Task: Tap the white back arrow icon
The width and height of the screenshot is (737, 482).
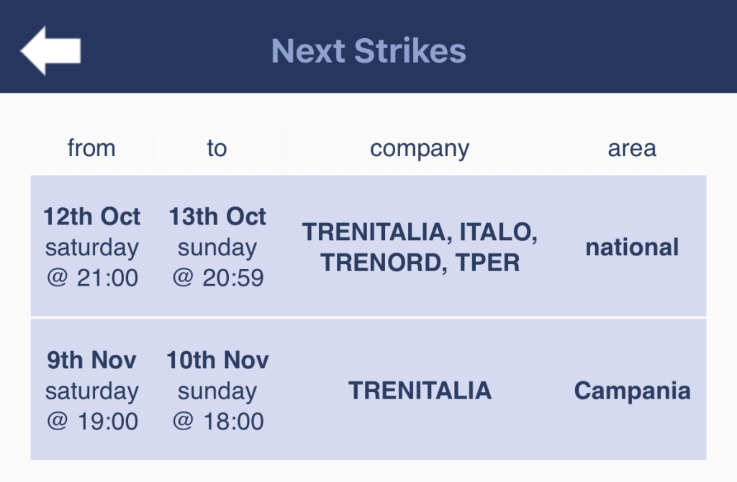Action: 51,50
